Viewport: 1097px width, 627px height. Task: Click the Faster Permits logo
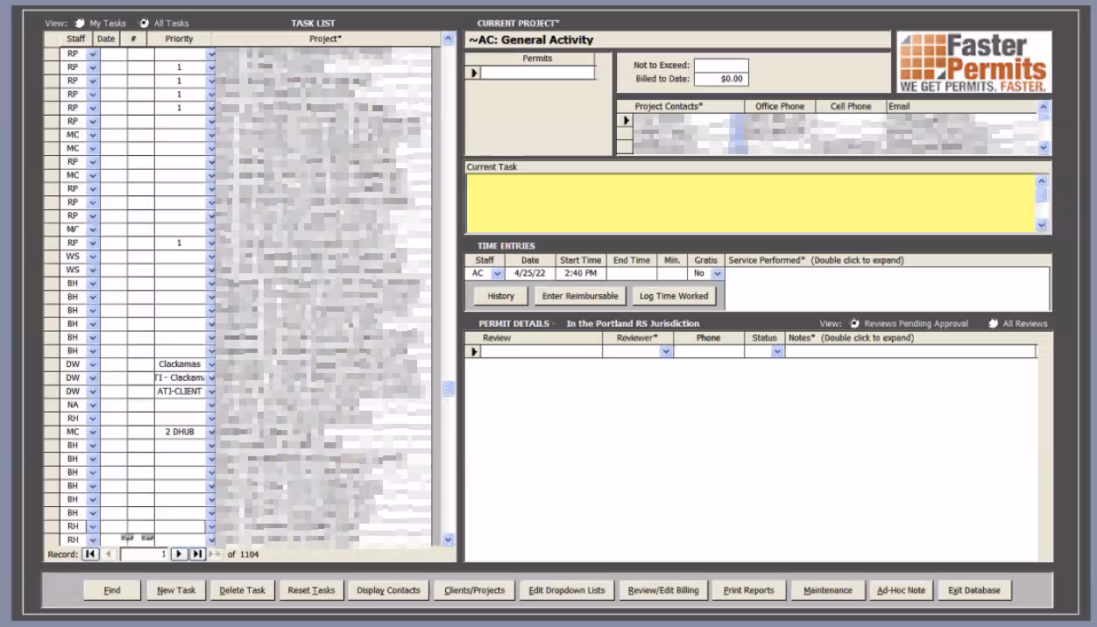click(x=971, y=62)
